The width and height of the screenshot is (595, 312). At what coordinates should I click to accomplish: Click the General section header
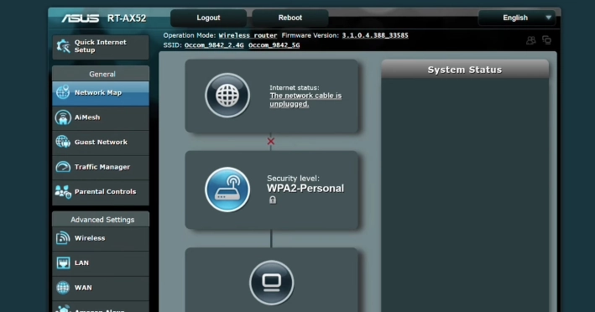101,74
